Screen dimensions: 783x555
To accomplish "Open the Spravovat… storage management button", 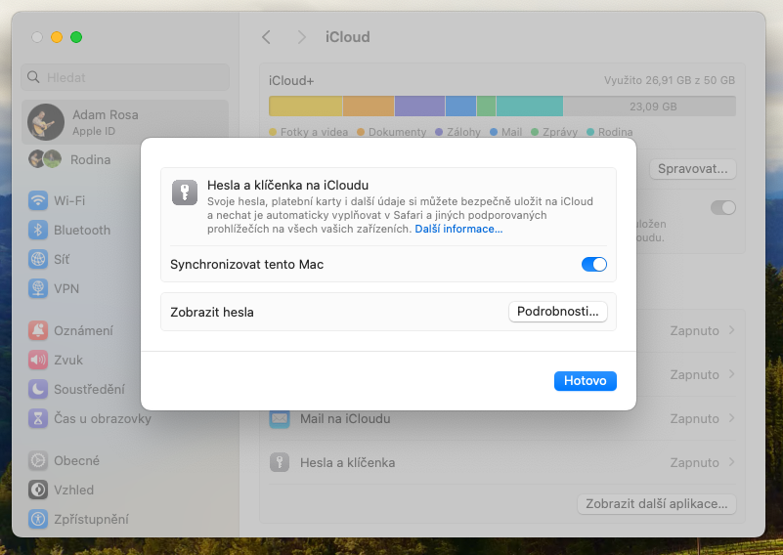I will 693,169.
